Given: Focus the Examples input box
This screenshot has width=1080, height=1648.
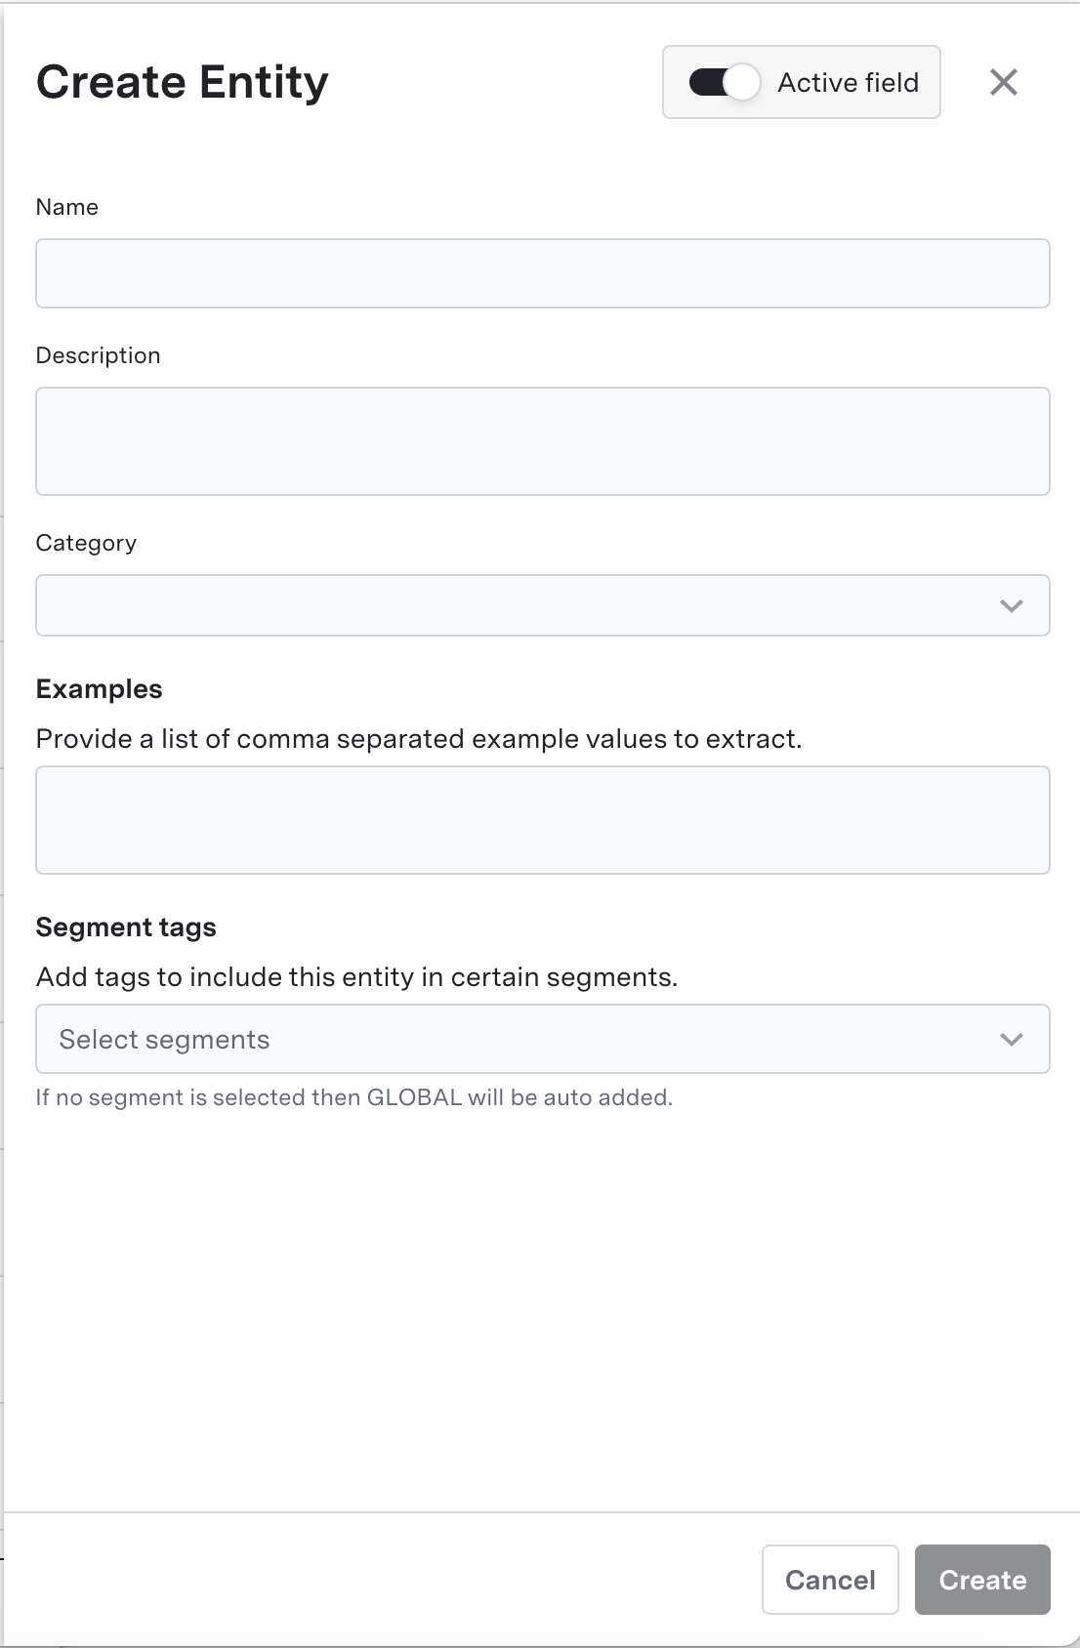Looking at the screenshot, I should [542, 819].
